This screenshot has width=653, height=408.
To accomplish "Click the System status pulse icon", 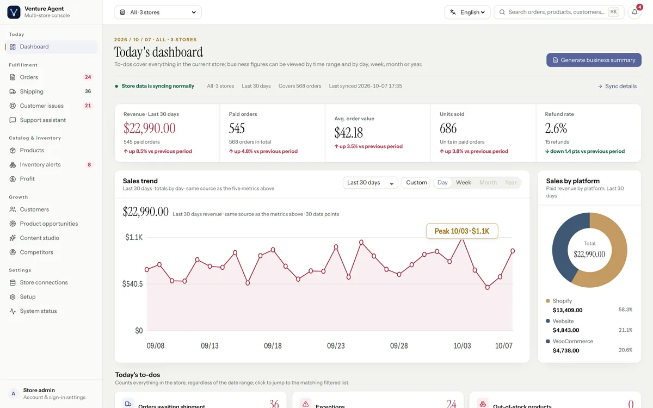I will click(13, 311).
